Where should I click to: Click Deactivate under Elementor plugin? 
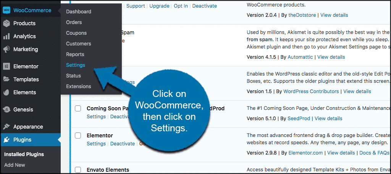coord(123,144)
